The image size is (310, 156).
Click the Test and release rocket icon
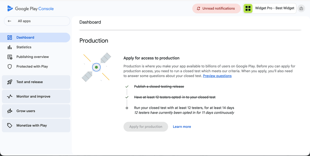point(10,82)
